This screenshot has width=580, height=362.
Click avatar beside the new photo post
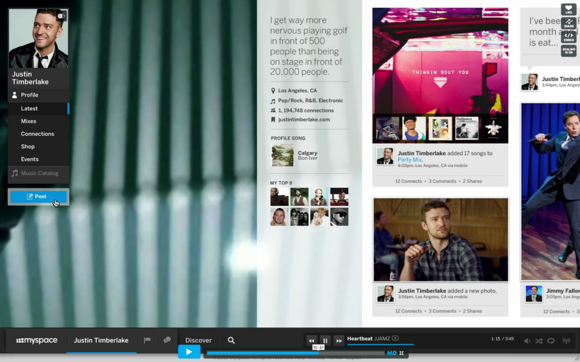pyautogui.click(x=385, y=294)
